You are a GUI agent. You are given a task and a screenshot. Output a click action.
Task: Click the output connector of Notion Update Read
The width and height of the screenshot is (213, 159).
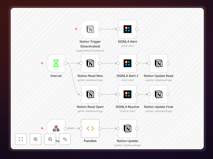point(168,63)
